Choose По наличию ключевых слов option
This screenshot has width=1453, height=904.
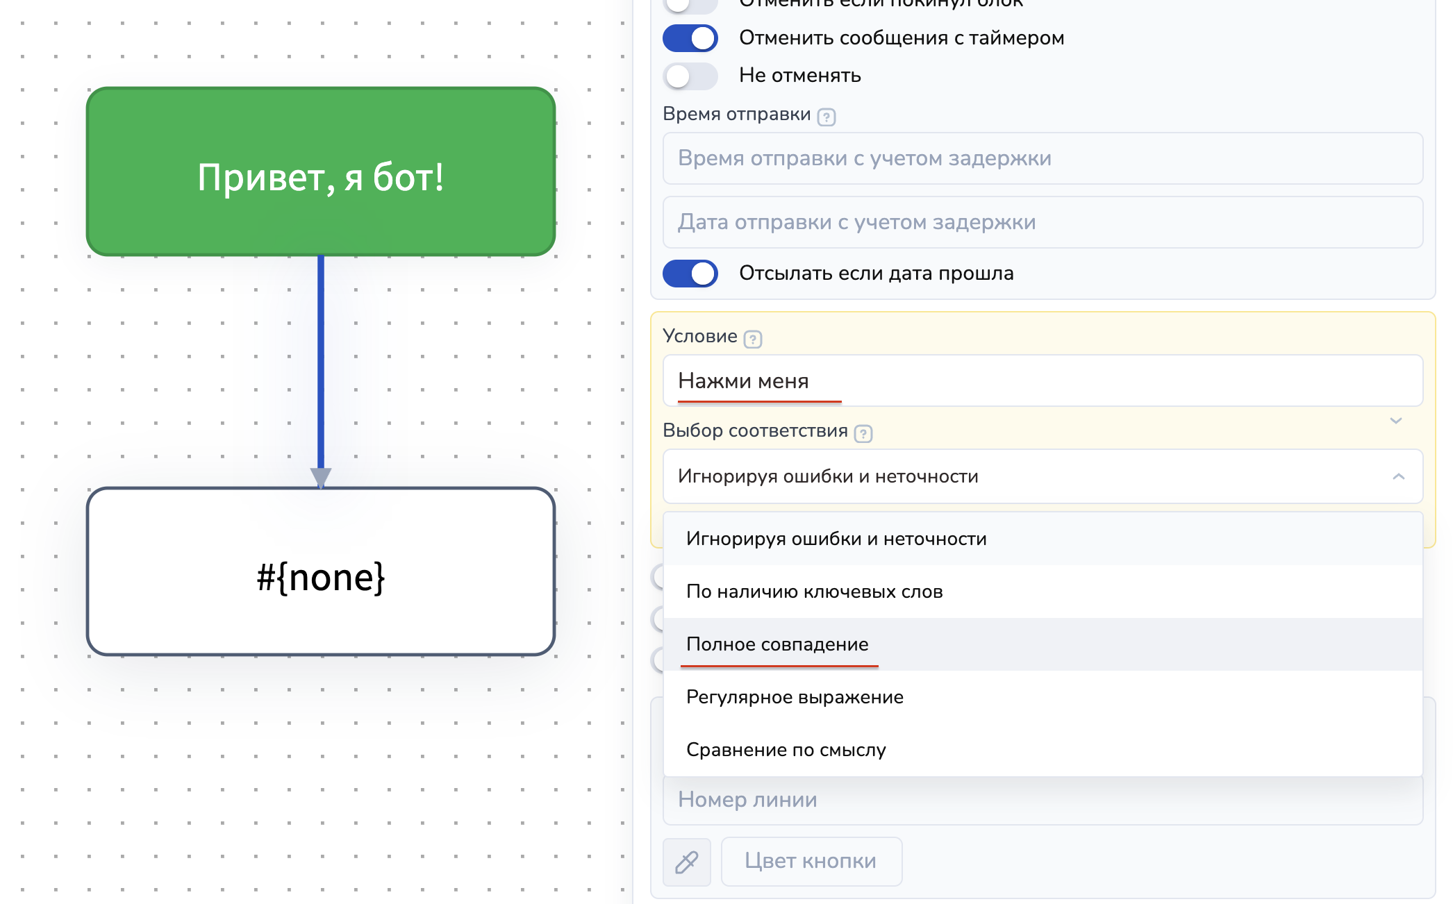tap(814, 592)
